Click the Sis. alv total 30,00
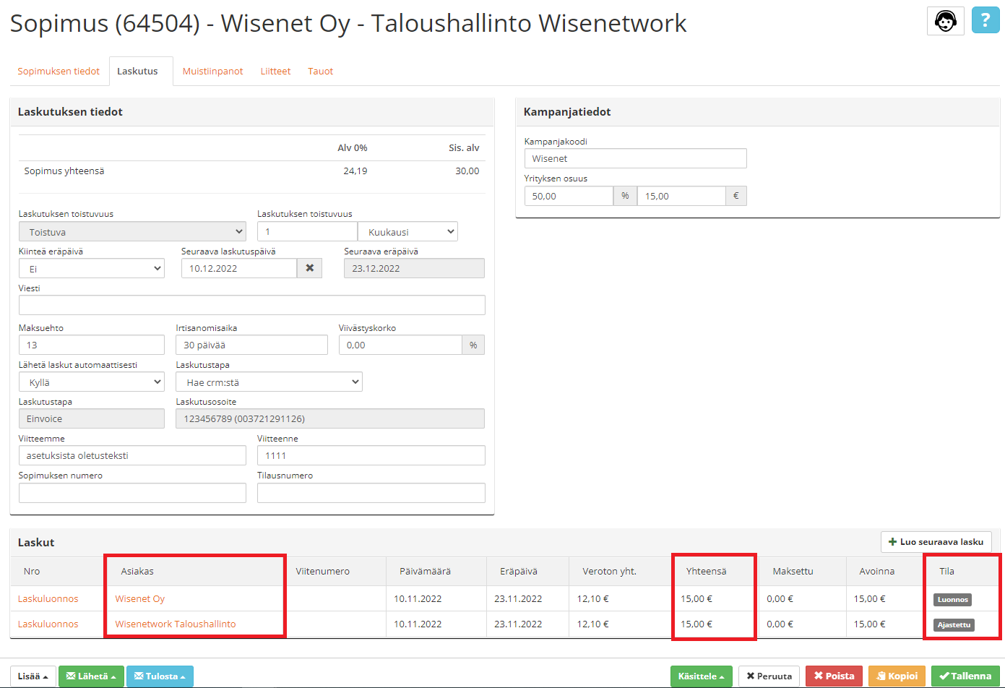 tap(467, 171)
